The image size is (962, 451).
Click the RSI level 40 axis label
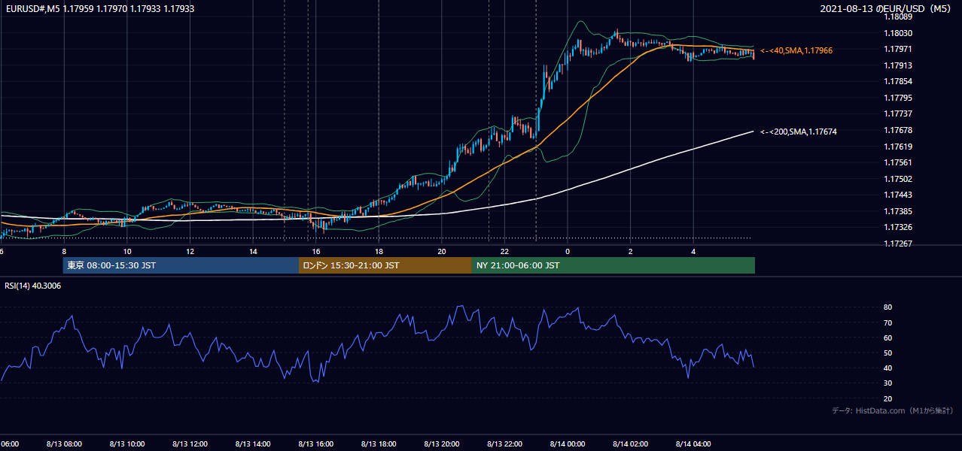pyautogui.click(x=887, y=368)
